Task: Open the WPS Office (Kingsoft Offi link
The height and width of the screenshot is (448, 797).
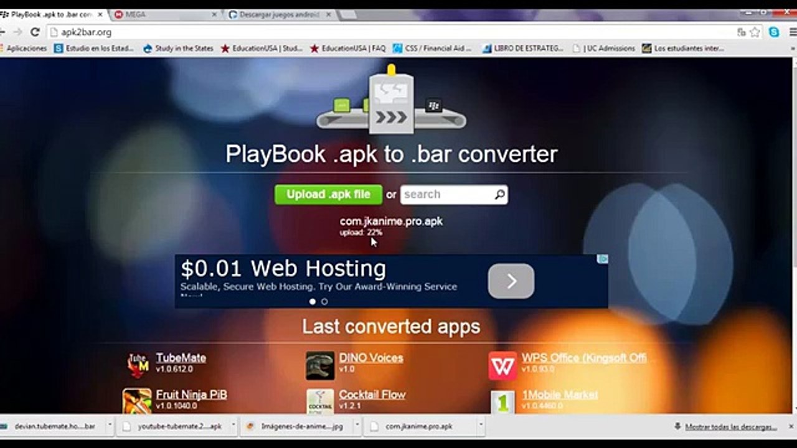Action: point(584,358)
